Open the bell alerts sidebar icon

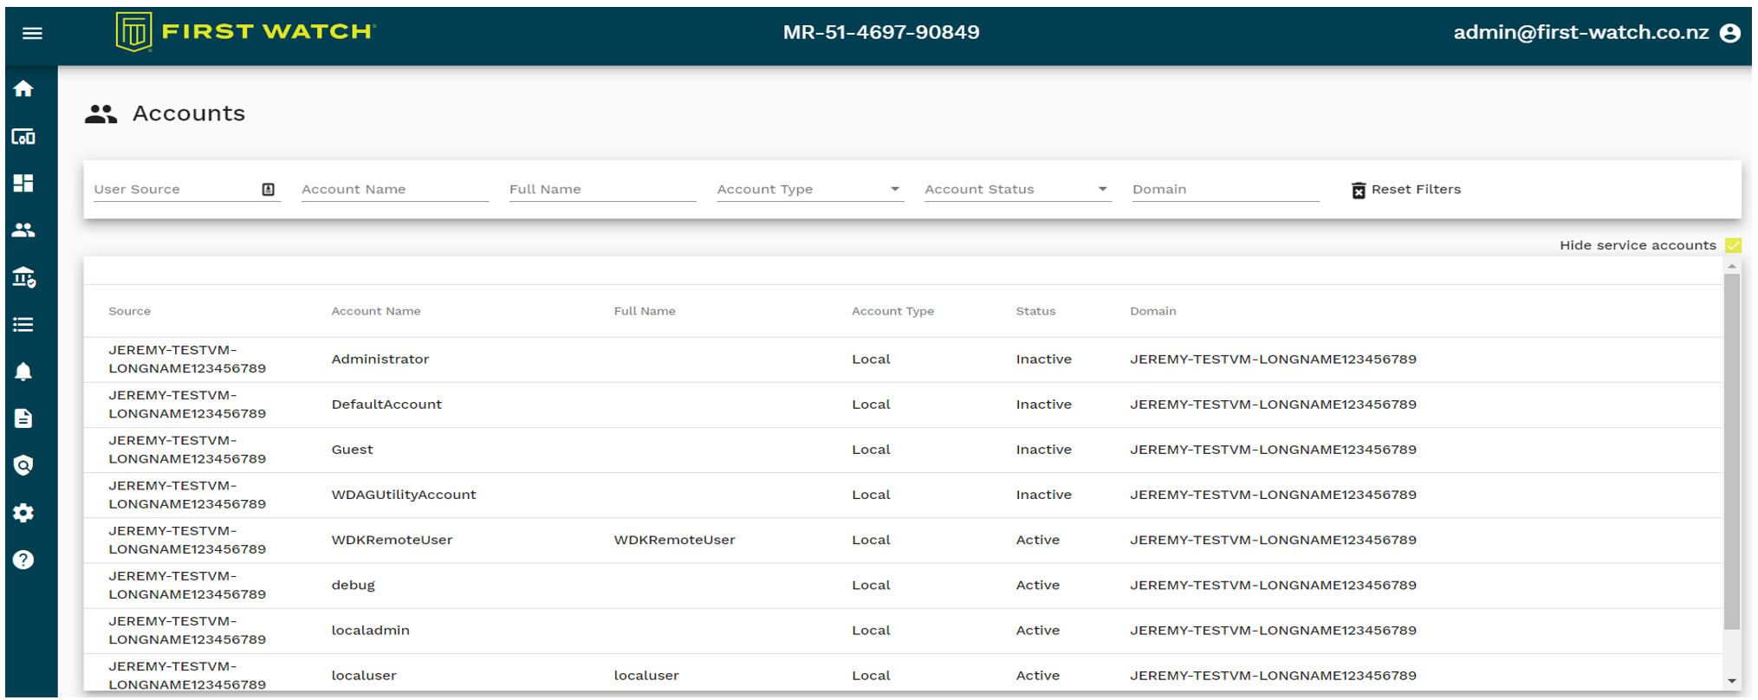(x=23, y=372)
